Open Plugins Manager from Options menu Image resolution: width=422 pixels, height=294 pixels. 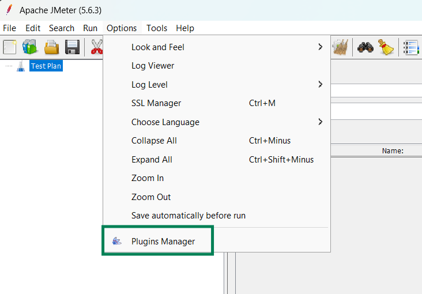point(163,241)
